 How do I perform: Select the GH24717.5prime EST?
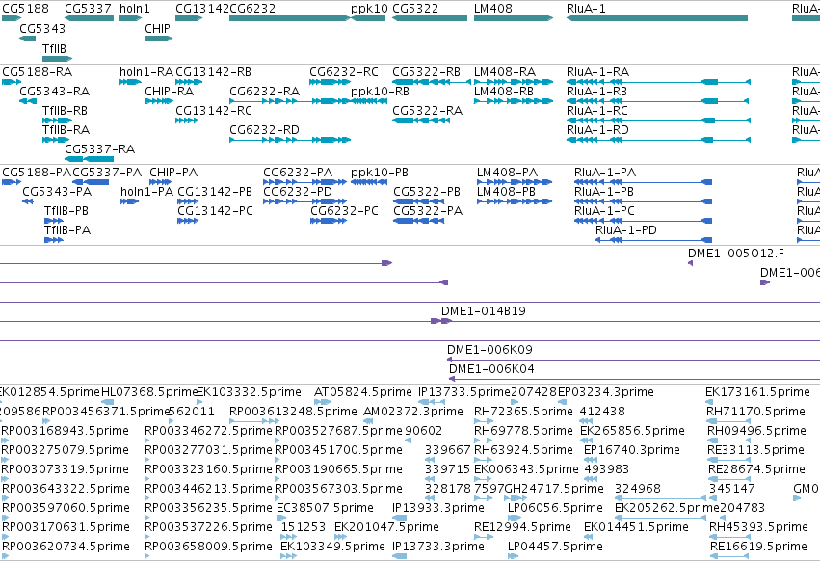(516, 498)
